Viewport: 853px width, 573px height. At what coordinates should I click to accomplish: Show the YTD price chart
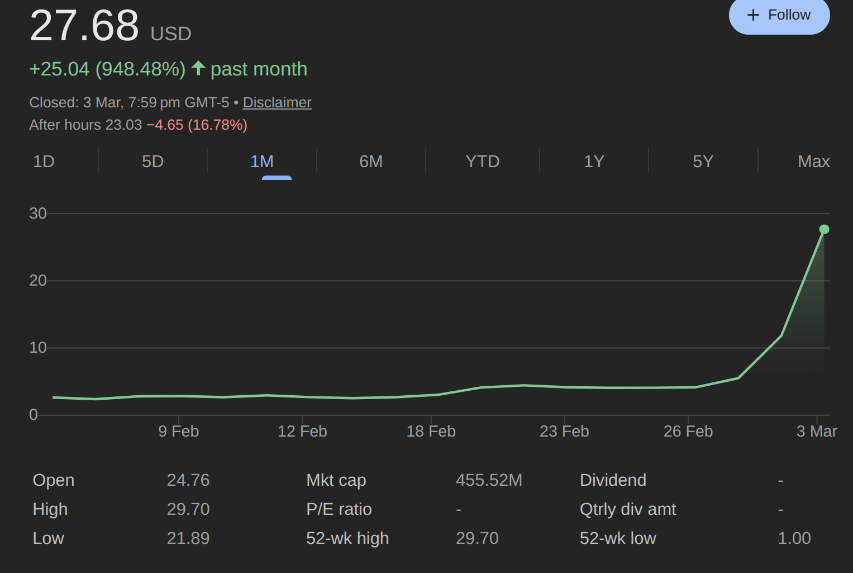click(x=483, y=162)
